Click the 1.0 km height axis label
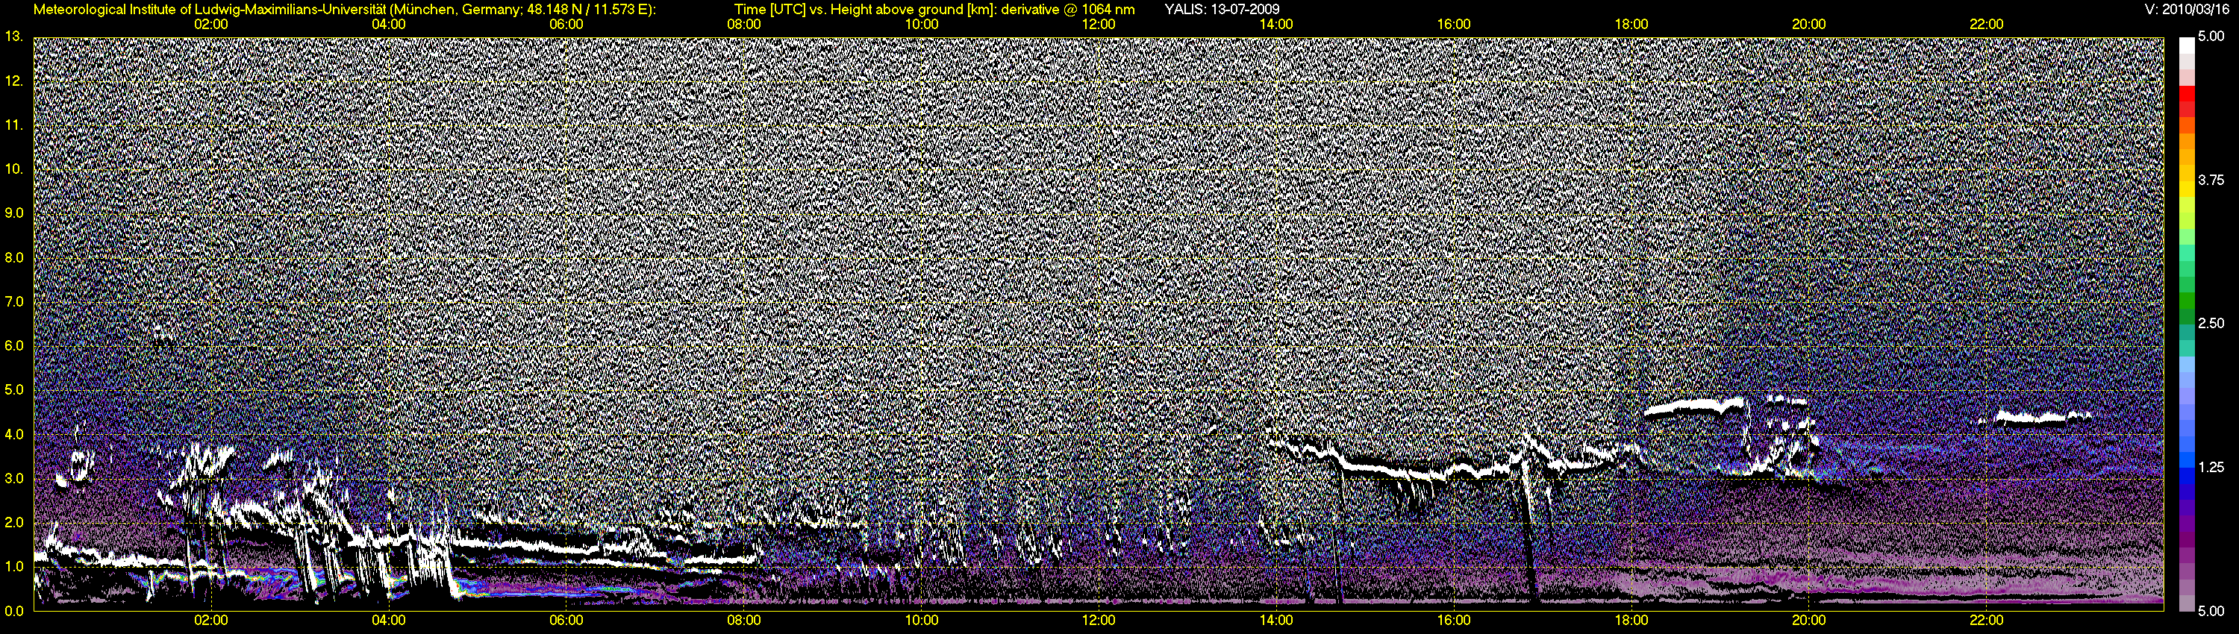Image resolution: width=2239 pixels, height=634 pixels. (x=14, y=566)
